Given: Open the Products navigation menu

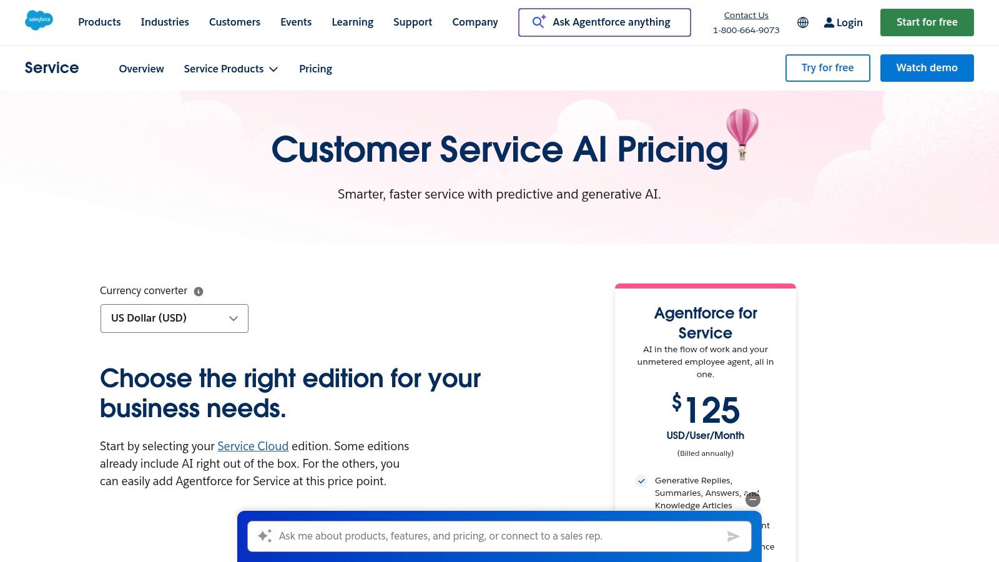Looking at the screenshot, I should tap(99, 22).
